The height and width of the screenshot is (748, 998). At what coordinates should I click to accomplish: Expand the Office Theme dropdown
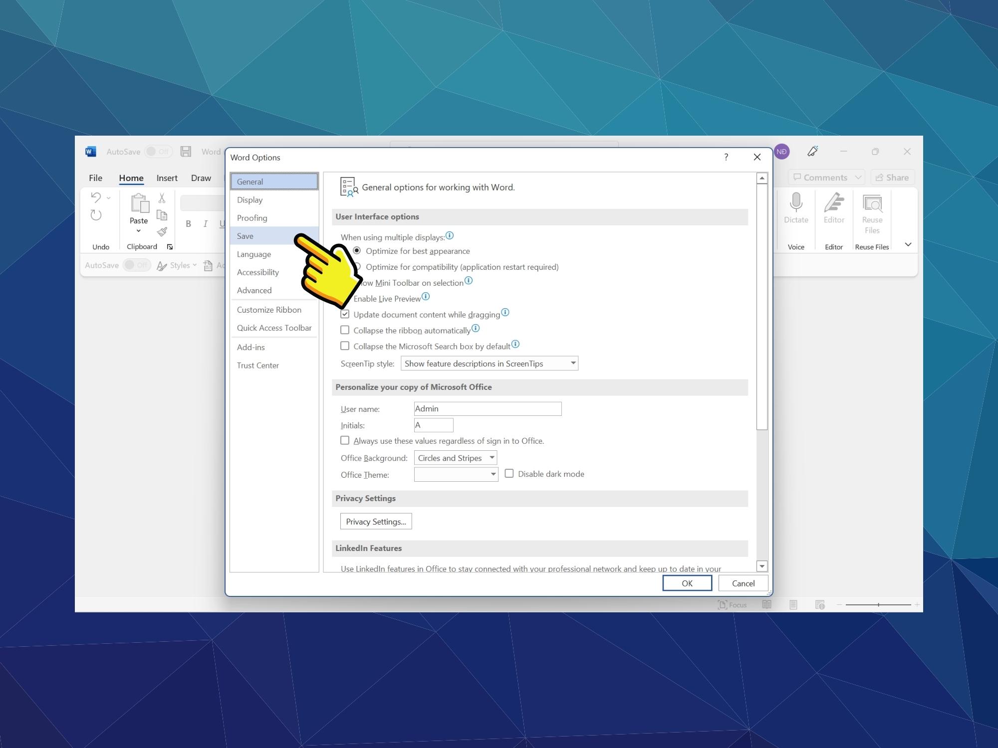pyautogui.click(x=492, y=474)
